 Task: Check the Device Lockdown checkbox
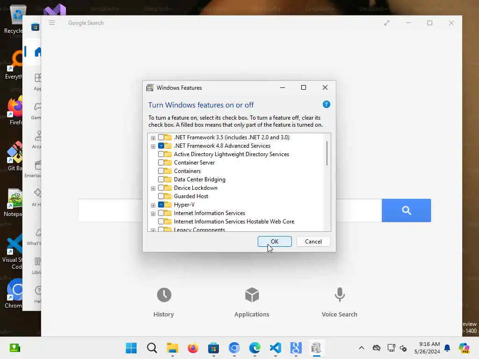point(161,188)
